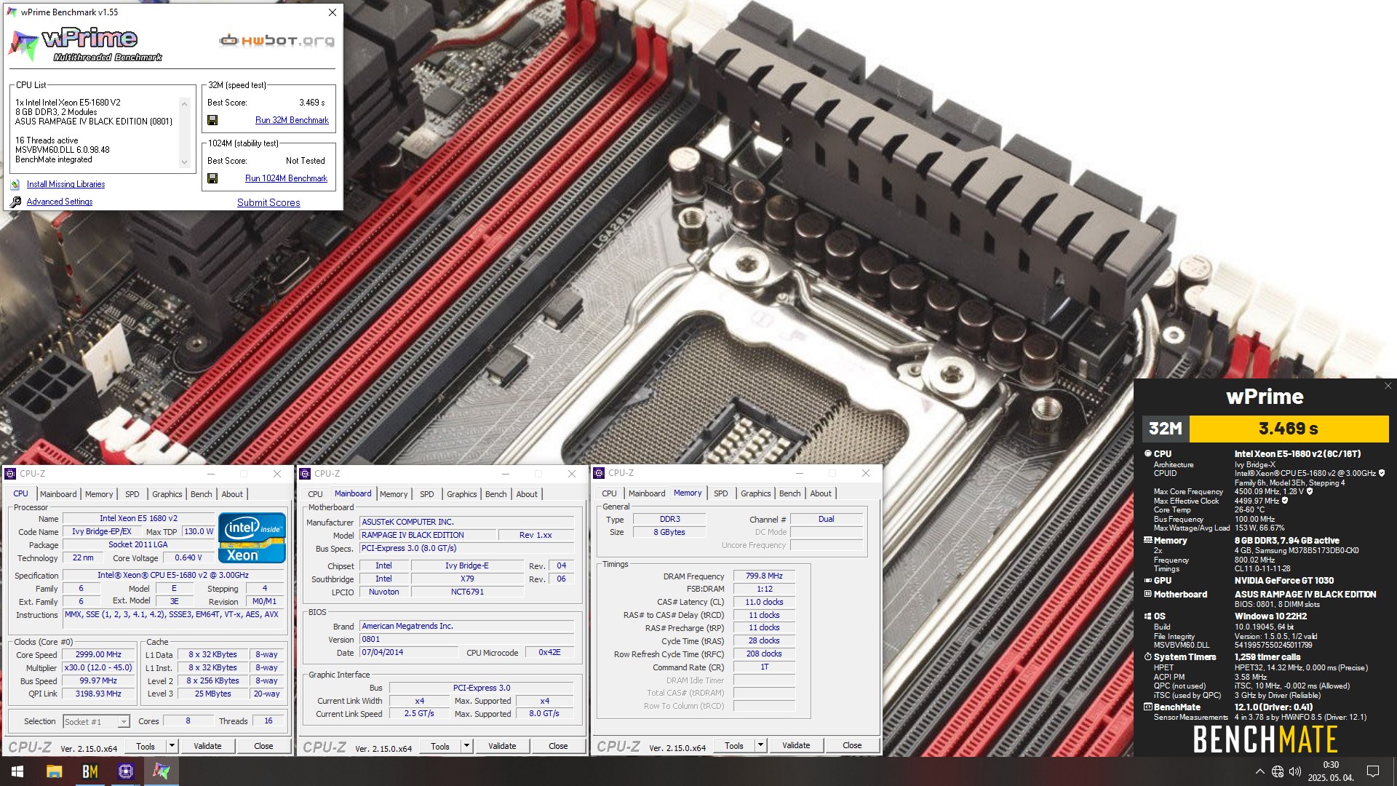Switch to wPrime taskbar icon
Screen dimensions: 1397x786
coord(161,771)
